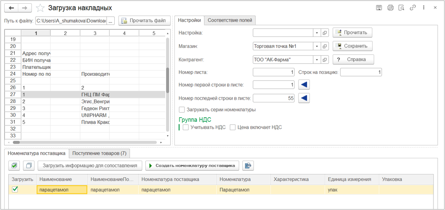Check all rows icon in the Номенклатура поставщика toolbar
This screenshot has height=210, width=445.
pos(14,166)
